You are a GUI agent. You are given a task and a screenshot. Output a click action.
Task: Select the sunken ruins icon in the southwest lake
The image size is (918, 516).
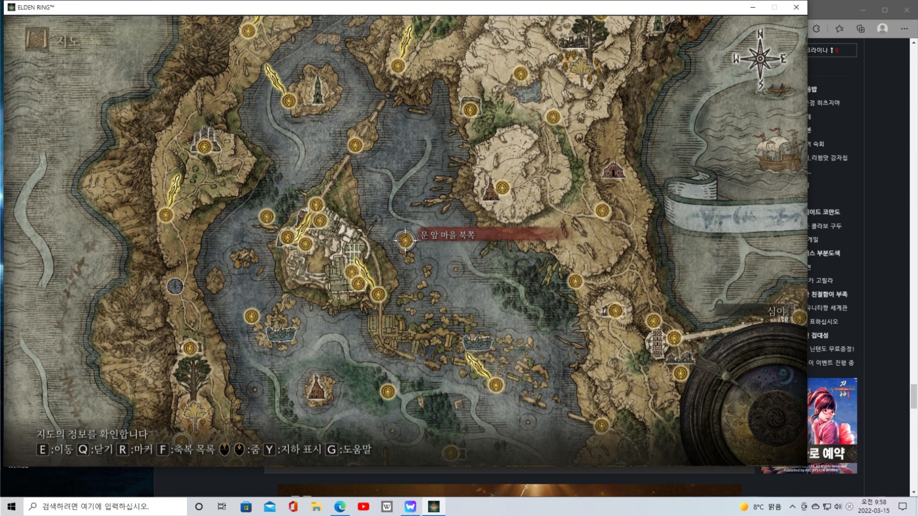(281, 333)
